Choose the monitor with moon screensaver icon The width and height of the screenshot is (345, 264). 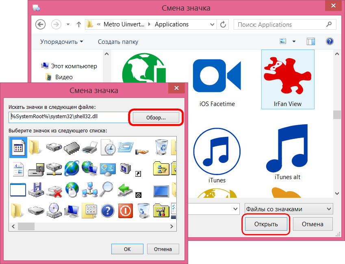tap(126, 169)
